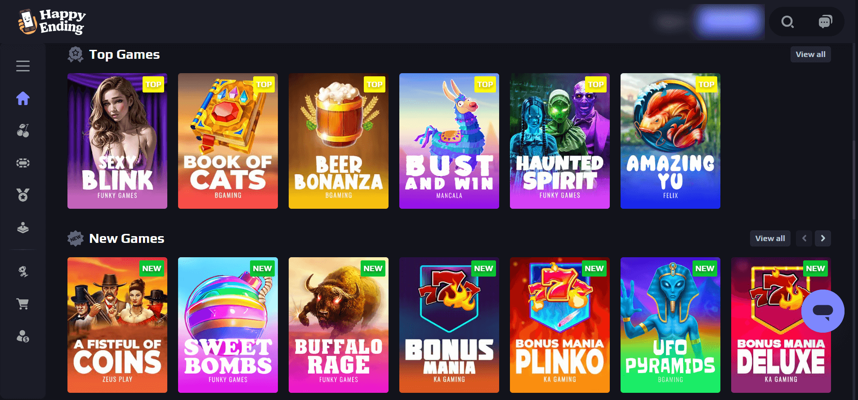Launch the Bonus Mania Plinko game
858x400 pixels.
560,325
